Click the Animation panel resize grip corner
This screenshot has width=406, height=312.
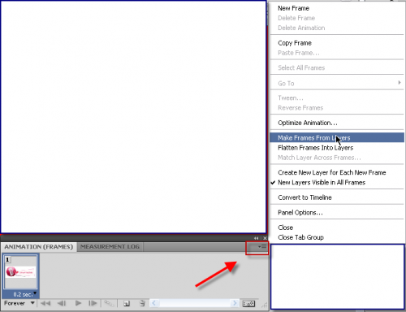point(265,305)
